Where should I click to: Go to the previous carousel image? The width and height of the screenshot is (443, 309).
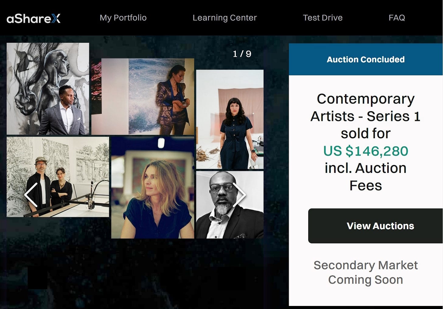[x=31, y=195]
